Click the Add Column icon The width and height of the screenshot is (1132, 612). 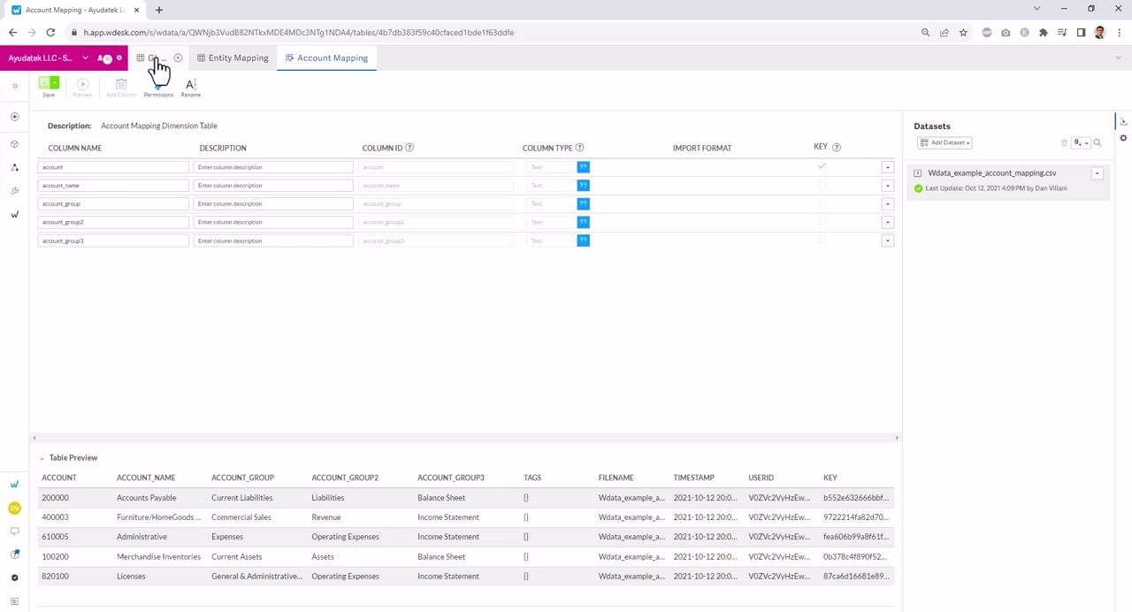pyautogui.click(x=121, y=84)
